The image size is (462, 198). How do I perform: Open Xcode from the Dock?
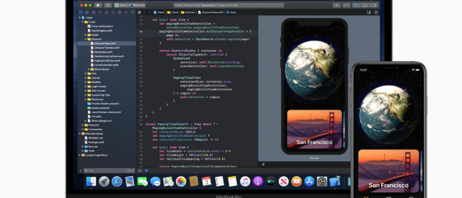335,181
